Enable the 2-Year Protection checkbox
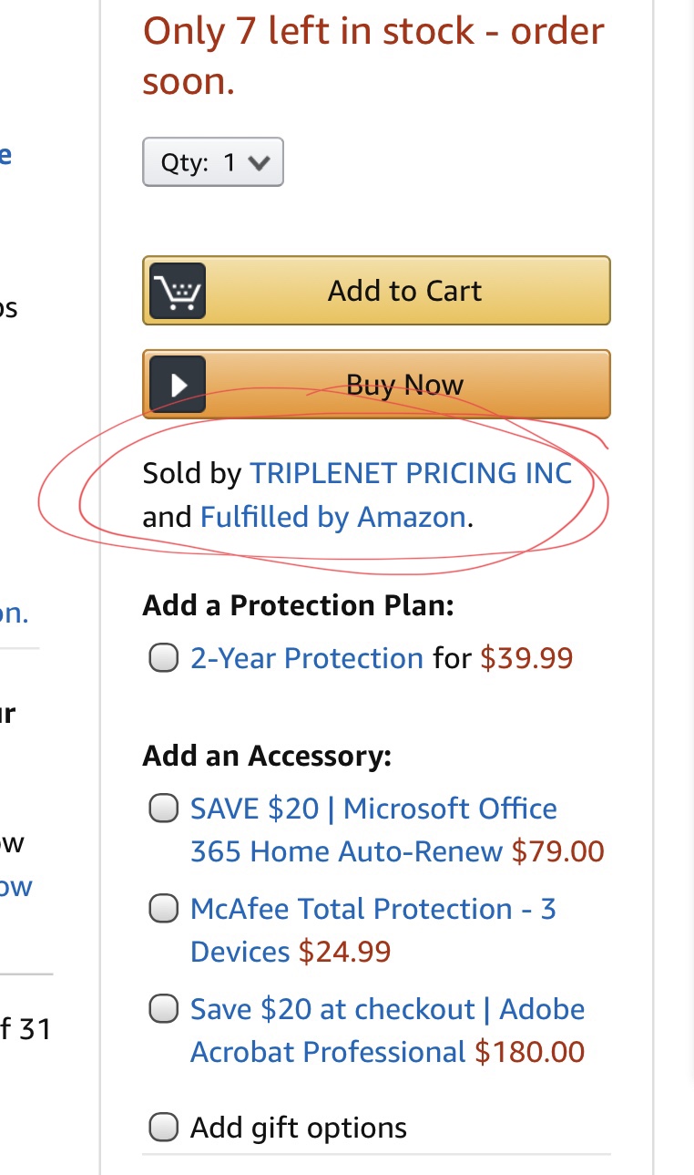The height and width of the screenshot is (1175, 694). pos(163,658)
